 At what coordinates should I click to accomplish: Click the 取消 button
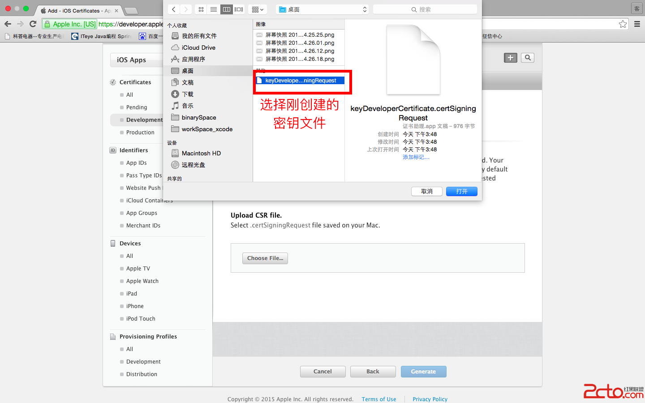[x=427, y=192]
